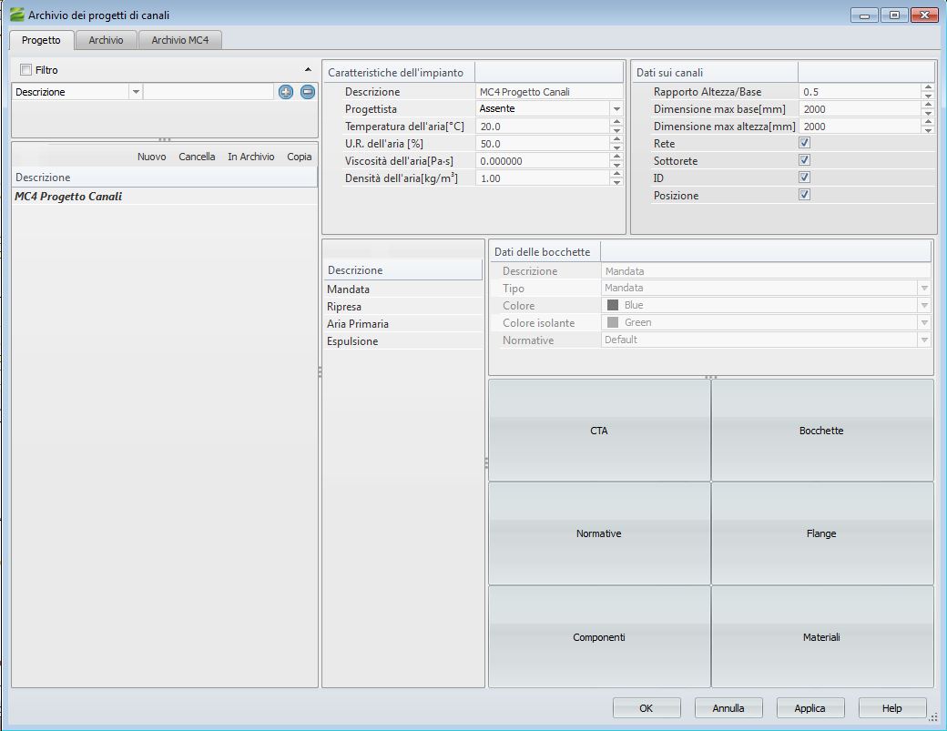
Task: Open the Descrizione filter combo box
Action: (x=136, y=92)
